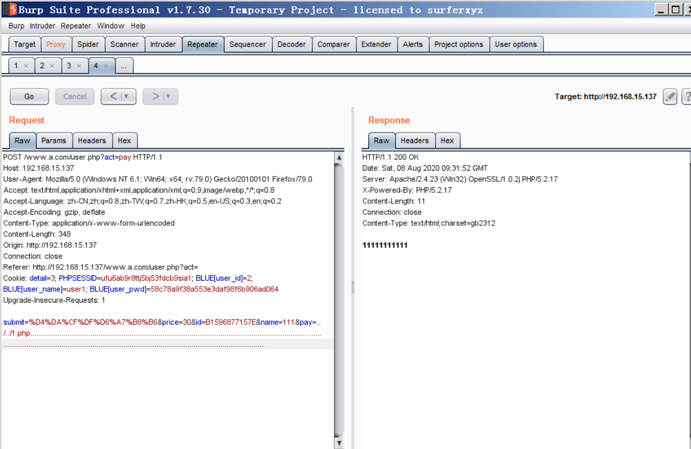This screenshot has height=449, width=691.
Task: Click the Content-Length: 348 header line
Action: 37,234
